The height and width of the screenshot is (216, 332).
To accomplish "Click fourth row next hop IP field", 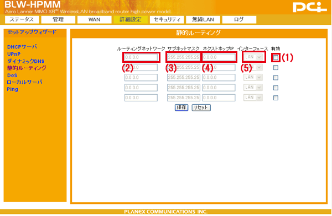I will (219, 88).
